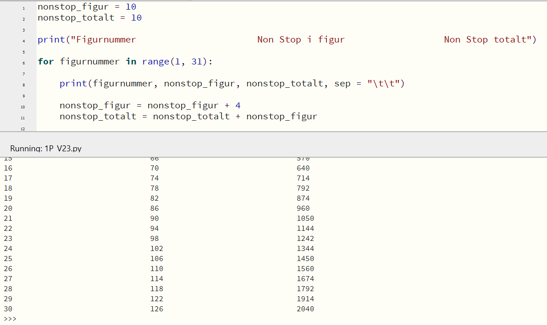Viewport: 547px width, 325px height.
Task: Click the "Running: 1P V23.py" shell tab label
Action: [x=46, y=149]
